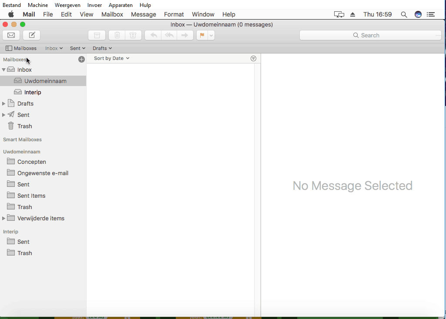Click the Search field

coord(370,35)
